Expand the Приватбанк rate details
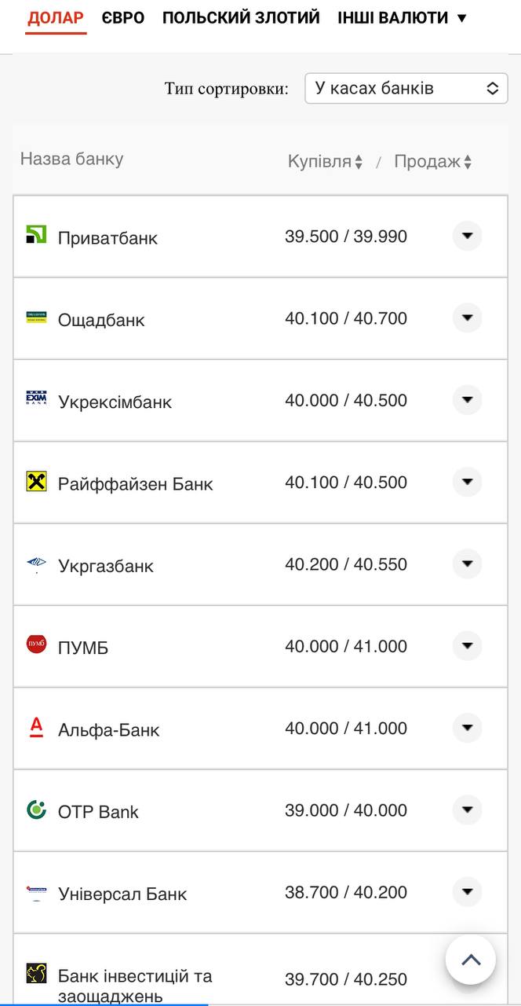Screen dimensions: 521x1006 pyautogui.click(x=468, y=236)
